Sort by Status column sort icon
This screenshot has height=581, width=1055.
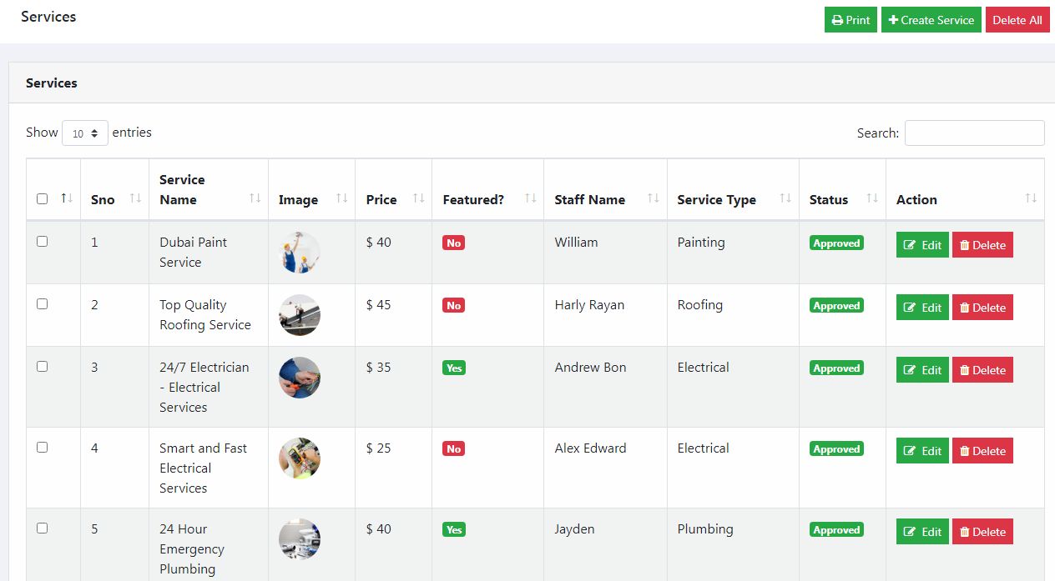pos(872,198)
